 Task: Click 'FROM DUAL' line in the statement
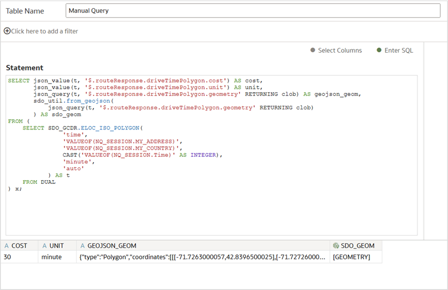tap(39, 182)
